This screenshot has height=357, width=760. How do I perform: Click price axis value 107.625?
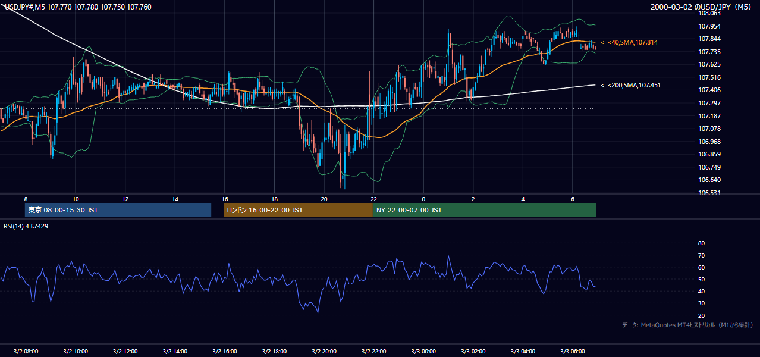[709, 64]
